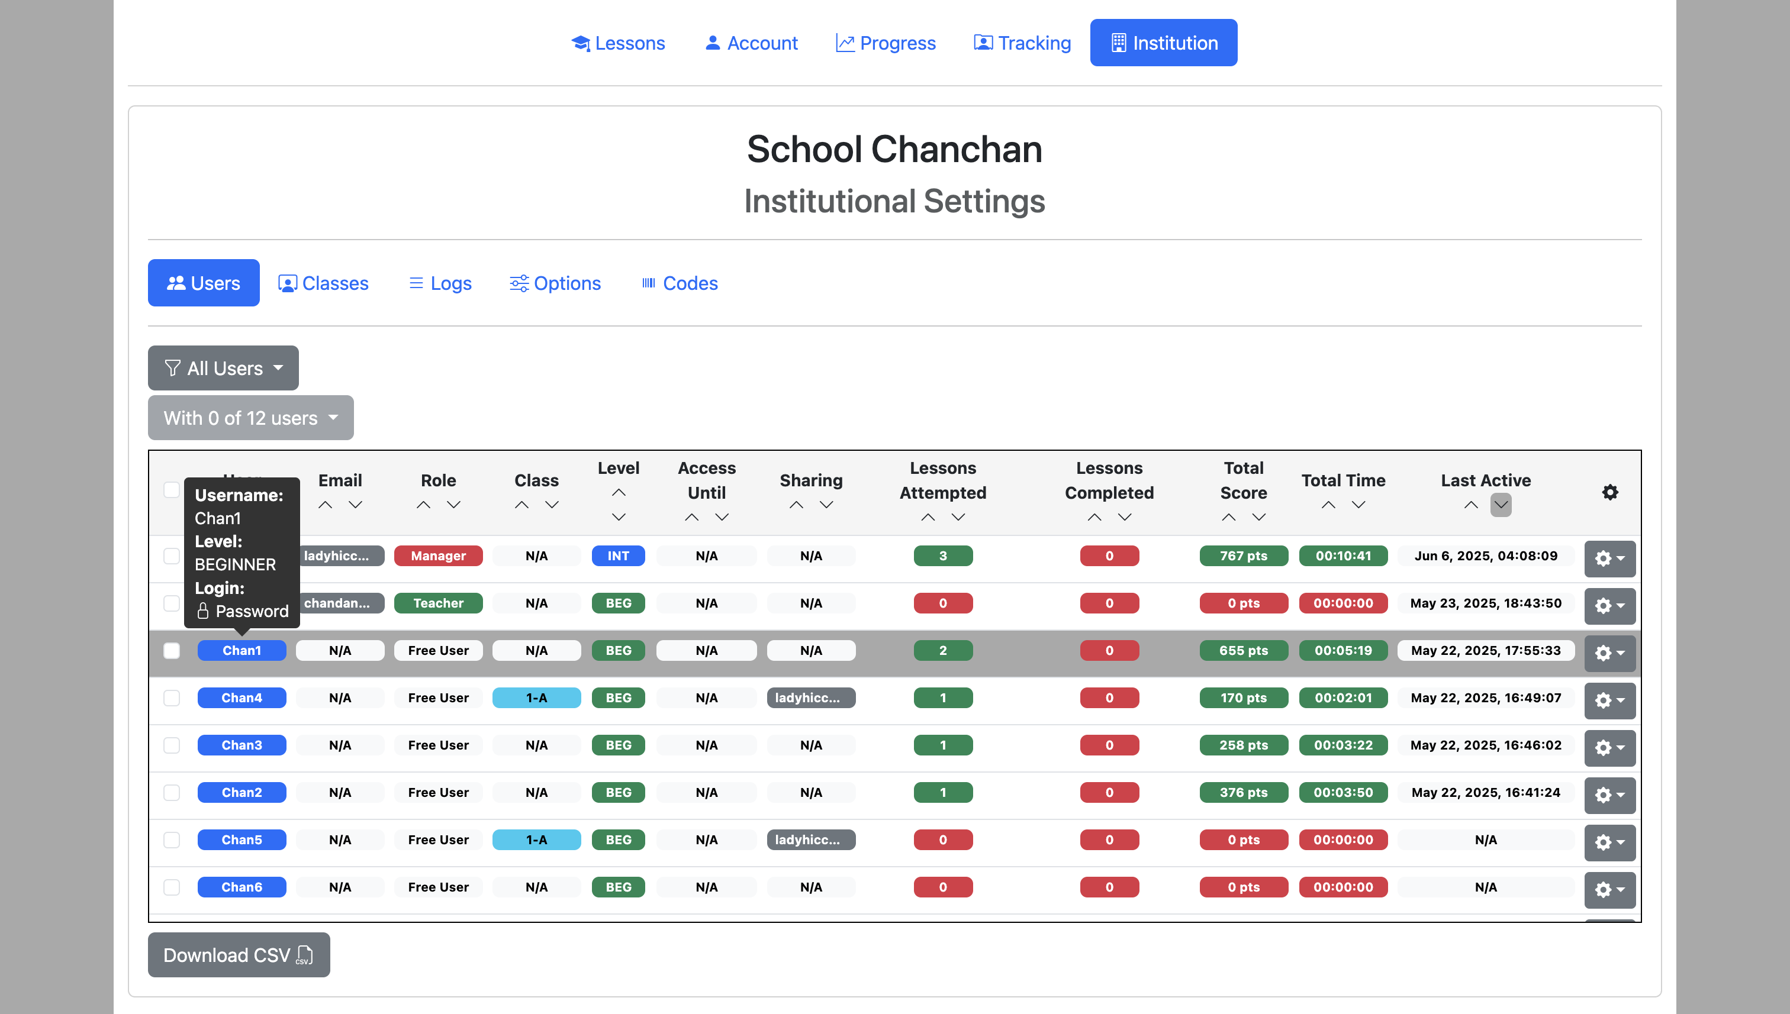Open gear actions menu for Chan1 row

point(1609,653)
